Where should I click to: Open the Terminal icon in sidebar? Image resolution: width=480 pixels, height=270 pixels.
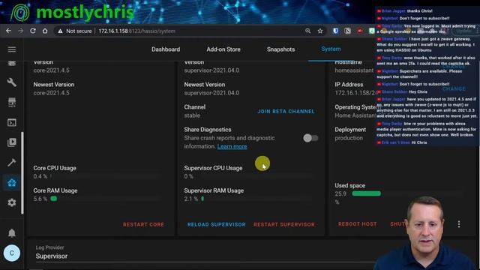pyautogui.click(x=12, y=122)
